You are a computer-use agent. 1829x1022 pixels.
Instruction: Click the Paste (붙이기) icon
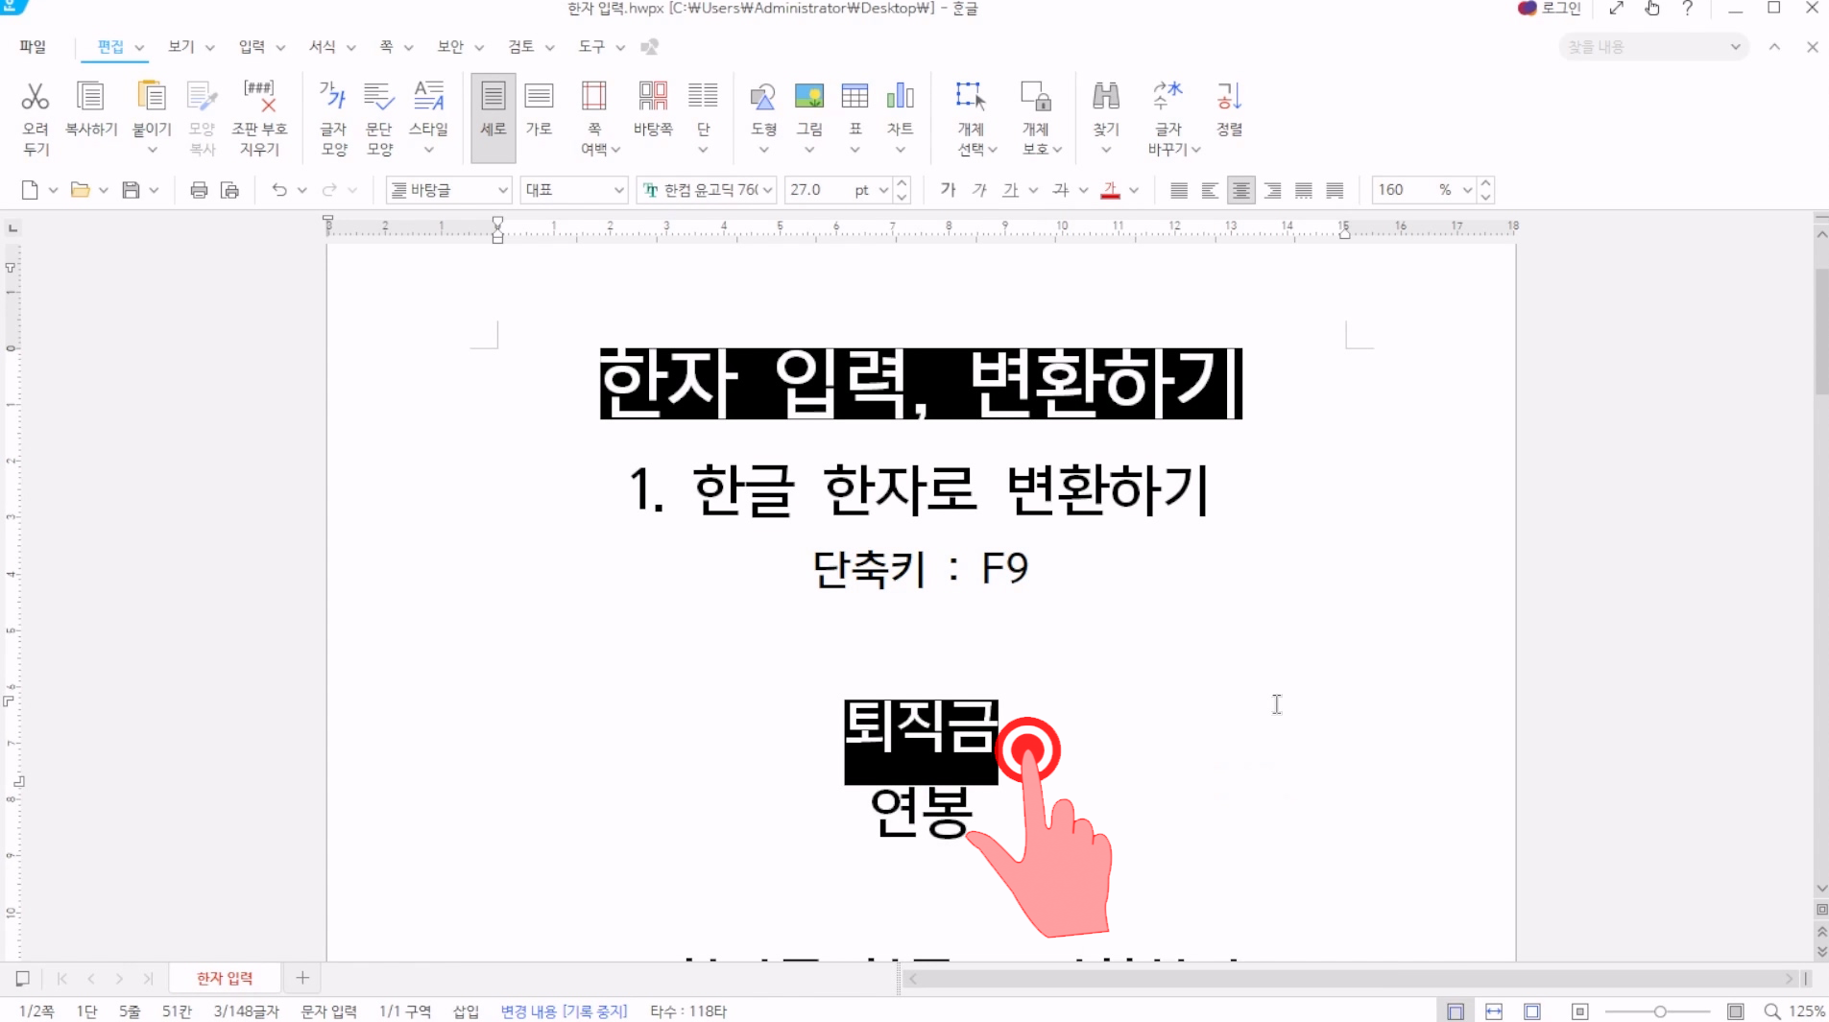tap(152, 97)
